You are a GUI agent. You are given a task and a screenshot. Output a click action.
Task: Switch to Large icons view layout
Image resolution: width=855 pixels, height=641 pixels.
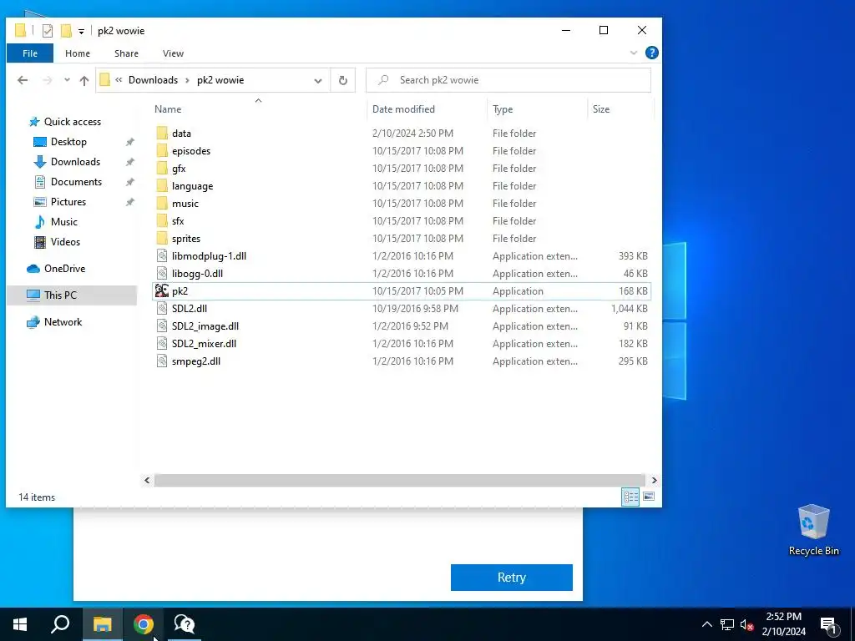pos(649,497)
